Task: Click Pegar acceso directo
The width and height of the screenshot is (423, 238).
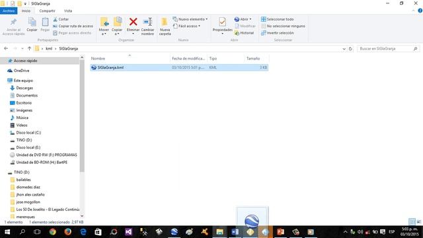Action: 72,32
